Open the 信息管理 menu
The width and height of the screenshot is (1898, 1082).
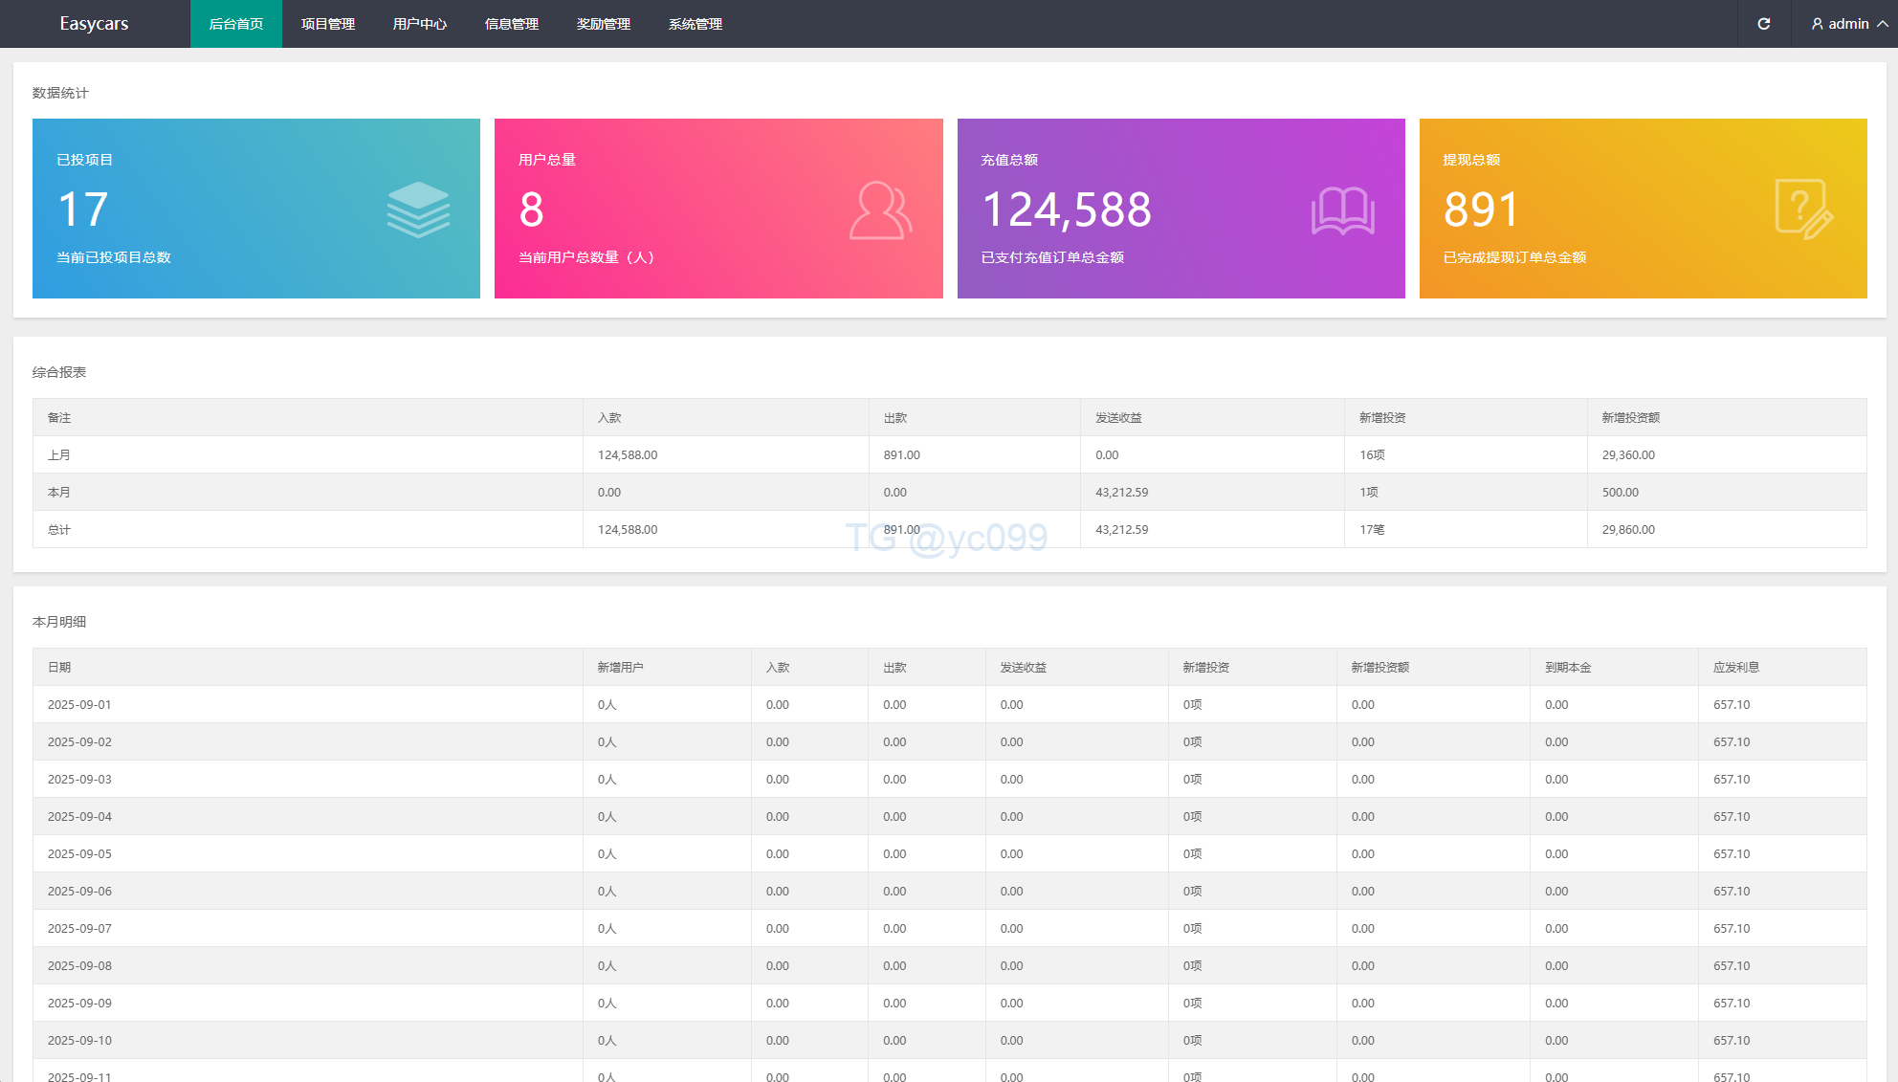point(512,24)
